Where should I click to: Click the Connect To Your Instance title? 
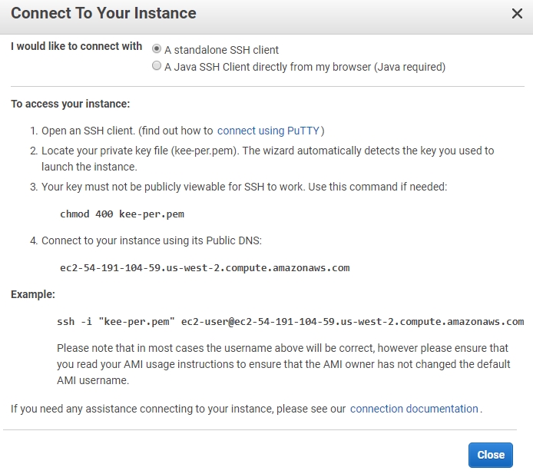(104, 13)
